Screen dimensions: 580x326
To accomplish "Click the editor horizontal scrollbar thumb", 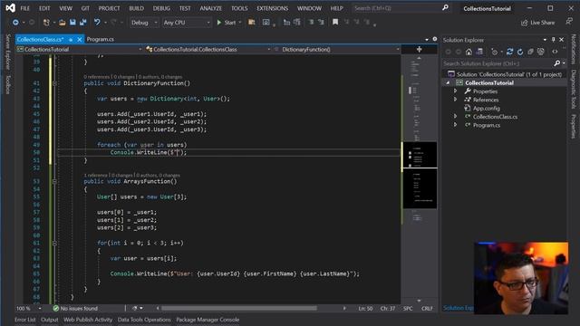I will click(x=239, y=308).
